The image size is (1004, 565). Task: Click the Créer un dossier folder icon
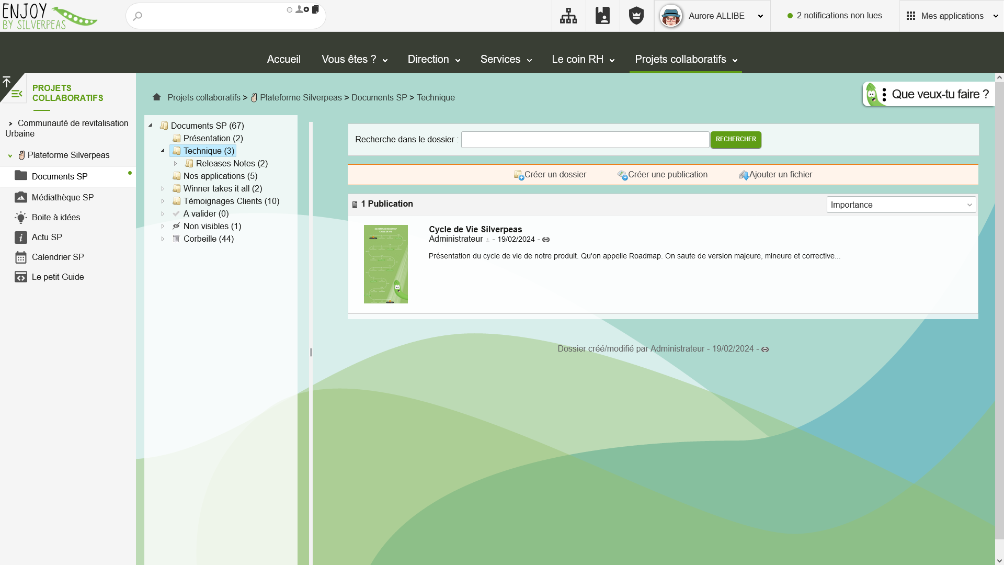[x=519, y=175]
